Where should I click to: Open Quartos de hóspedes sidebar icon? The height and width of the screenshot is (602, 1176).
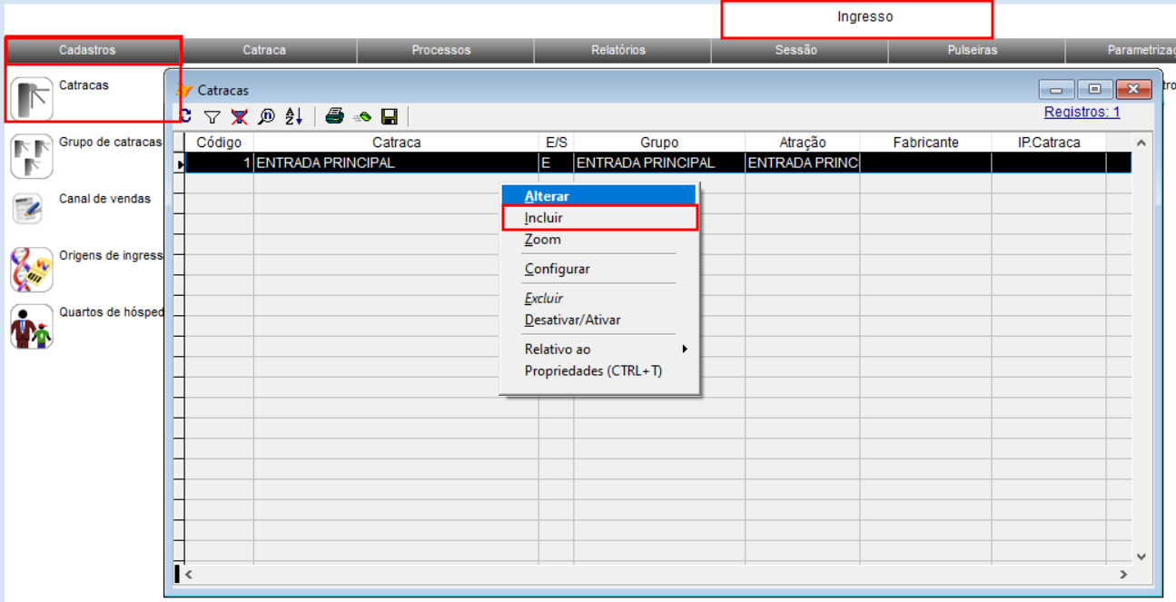coord(32,326)
